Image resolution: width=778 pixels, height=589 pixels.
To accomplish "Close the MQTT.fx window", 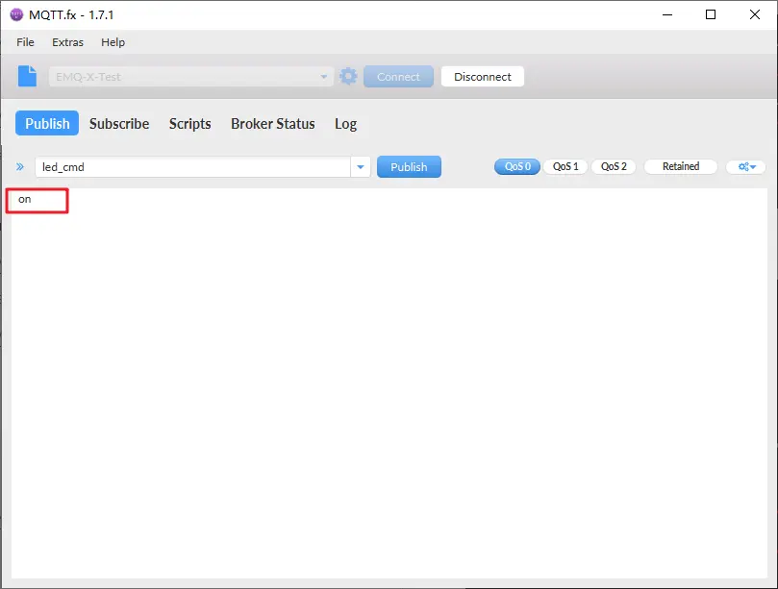I will [755, 14].
